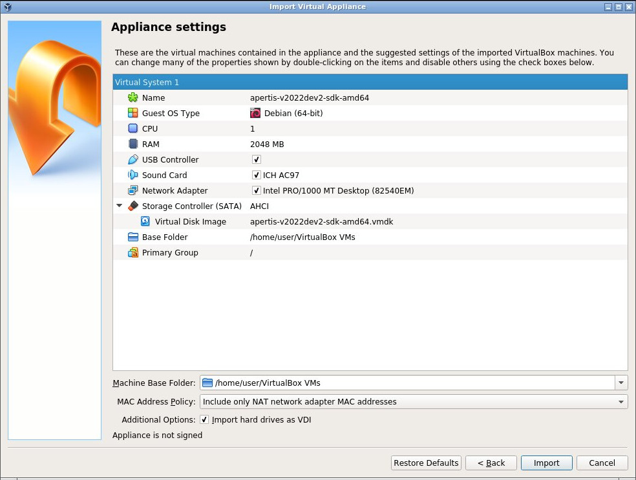
Task: Click the Network Adapter monitors icon
Action: (x=132, y=190)
